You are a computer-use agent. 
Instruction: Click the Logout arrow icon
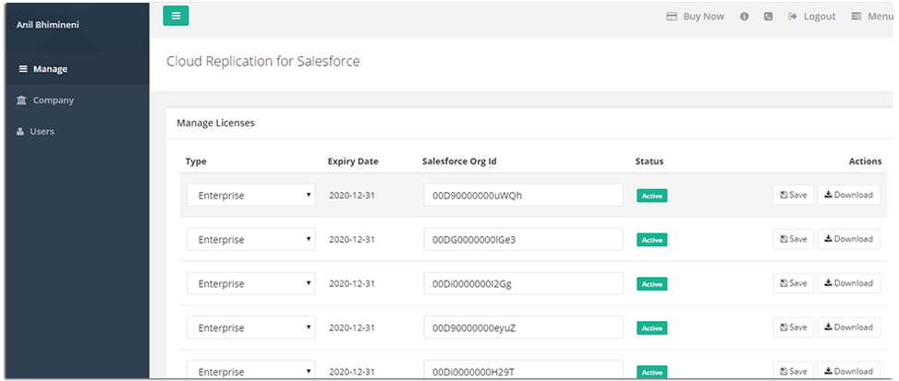793,17
